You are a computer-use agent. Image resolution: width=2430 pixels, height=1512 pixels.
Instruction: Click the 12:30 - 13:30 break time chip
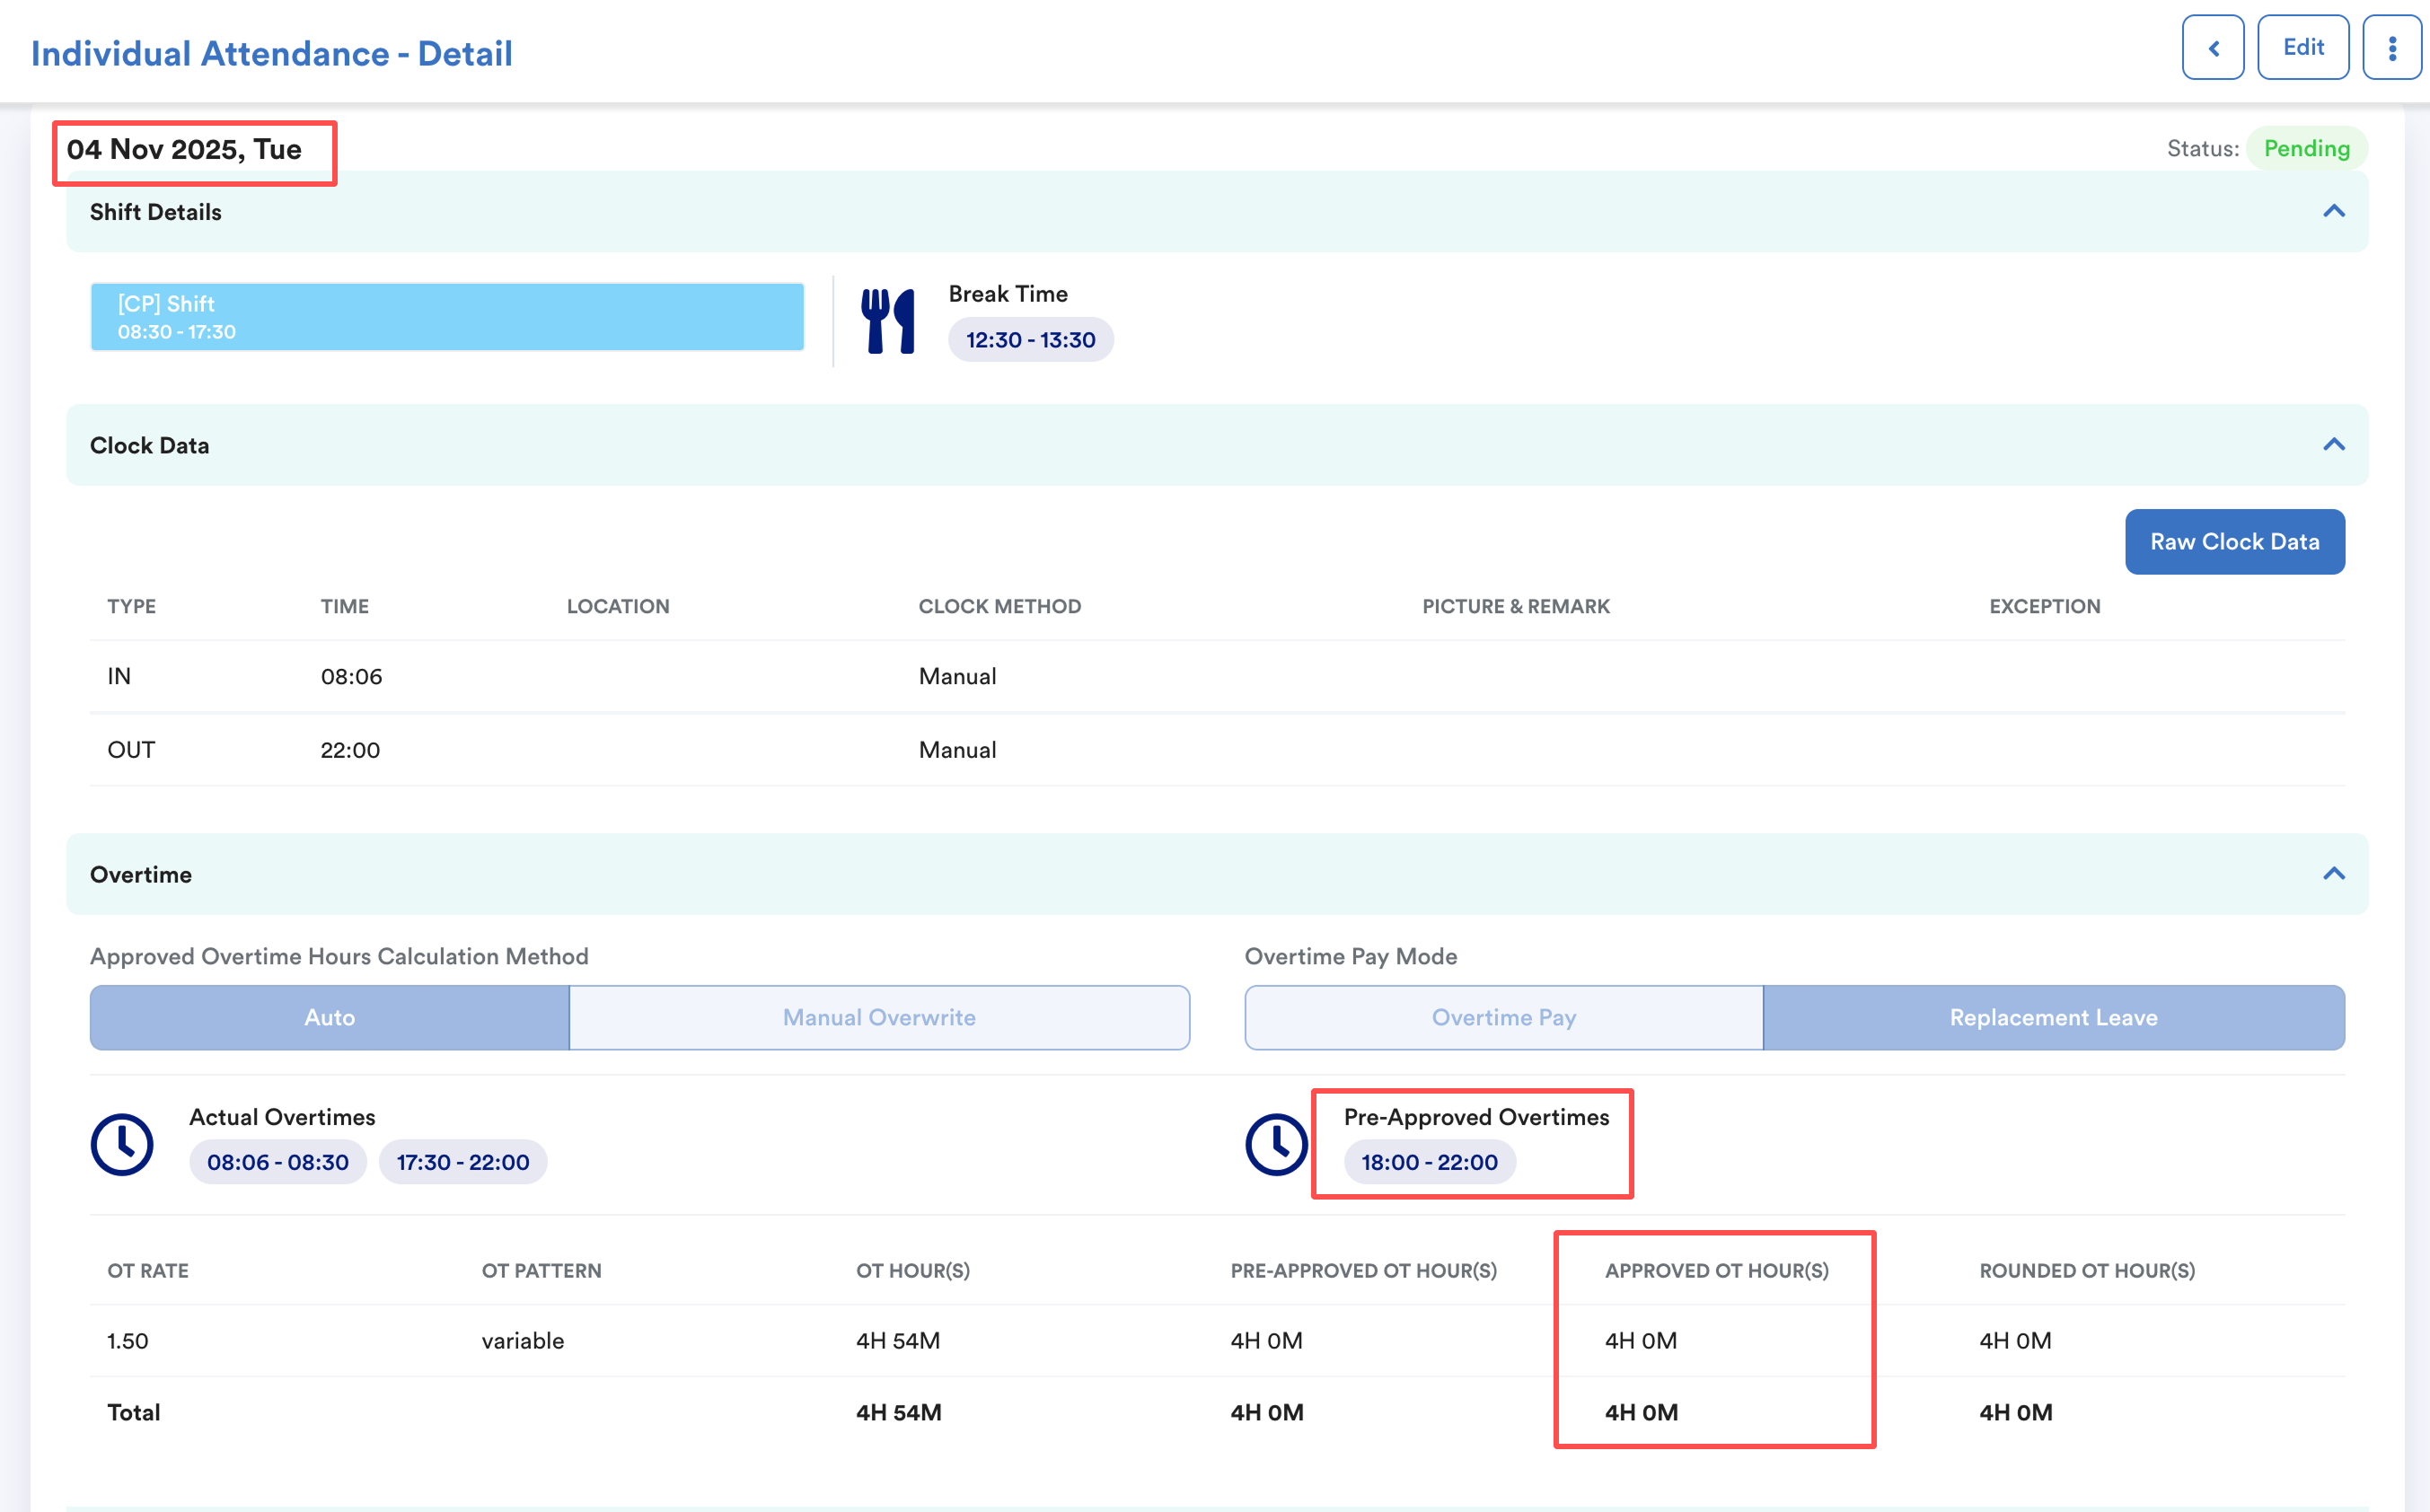tap(1029, 340)
